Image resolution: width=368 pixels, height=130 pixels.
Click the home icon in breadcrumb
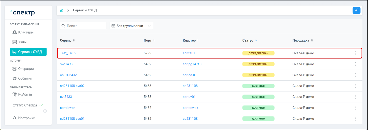tap(62, 11)
